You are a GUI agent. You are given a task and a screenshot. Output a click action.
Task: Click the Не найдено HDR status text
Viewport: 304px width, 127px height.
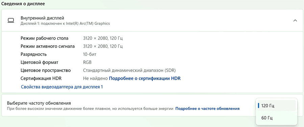click(95, 78)
